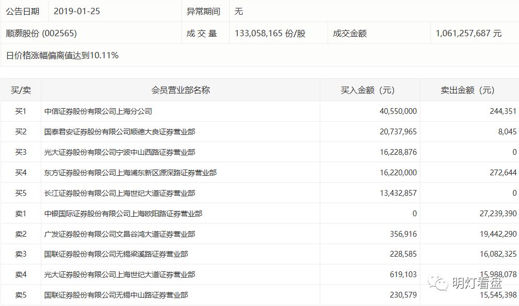519x306 pixels.
Task: Select sell amount 16,082,325
Action: [498, 254]
